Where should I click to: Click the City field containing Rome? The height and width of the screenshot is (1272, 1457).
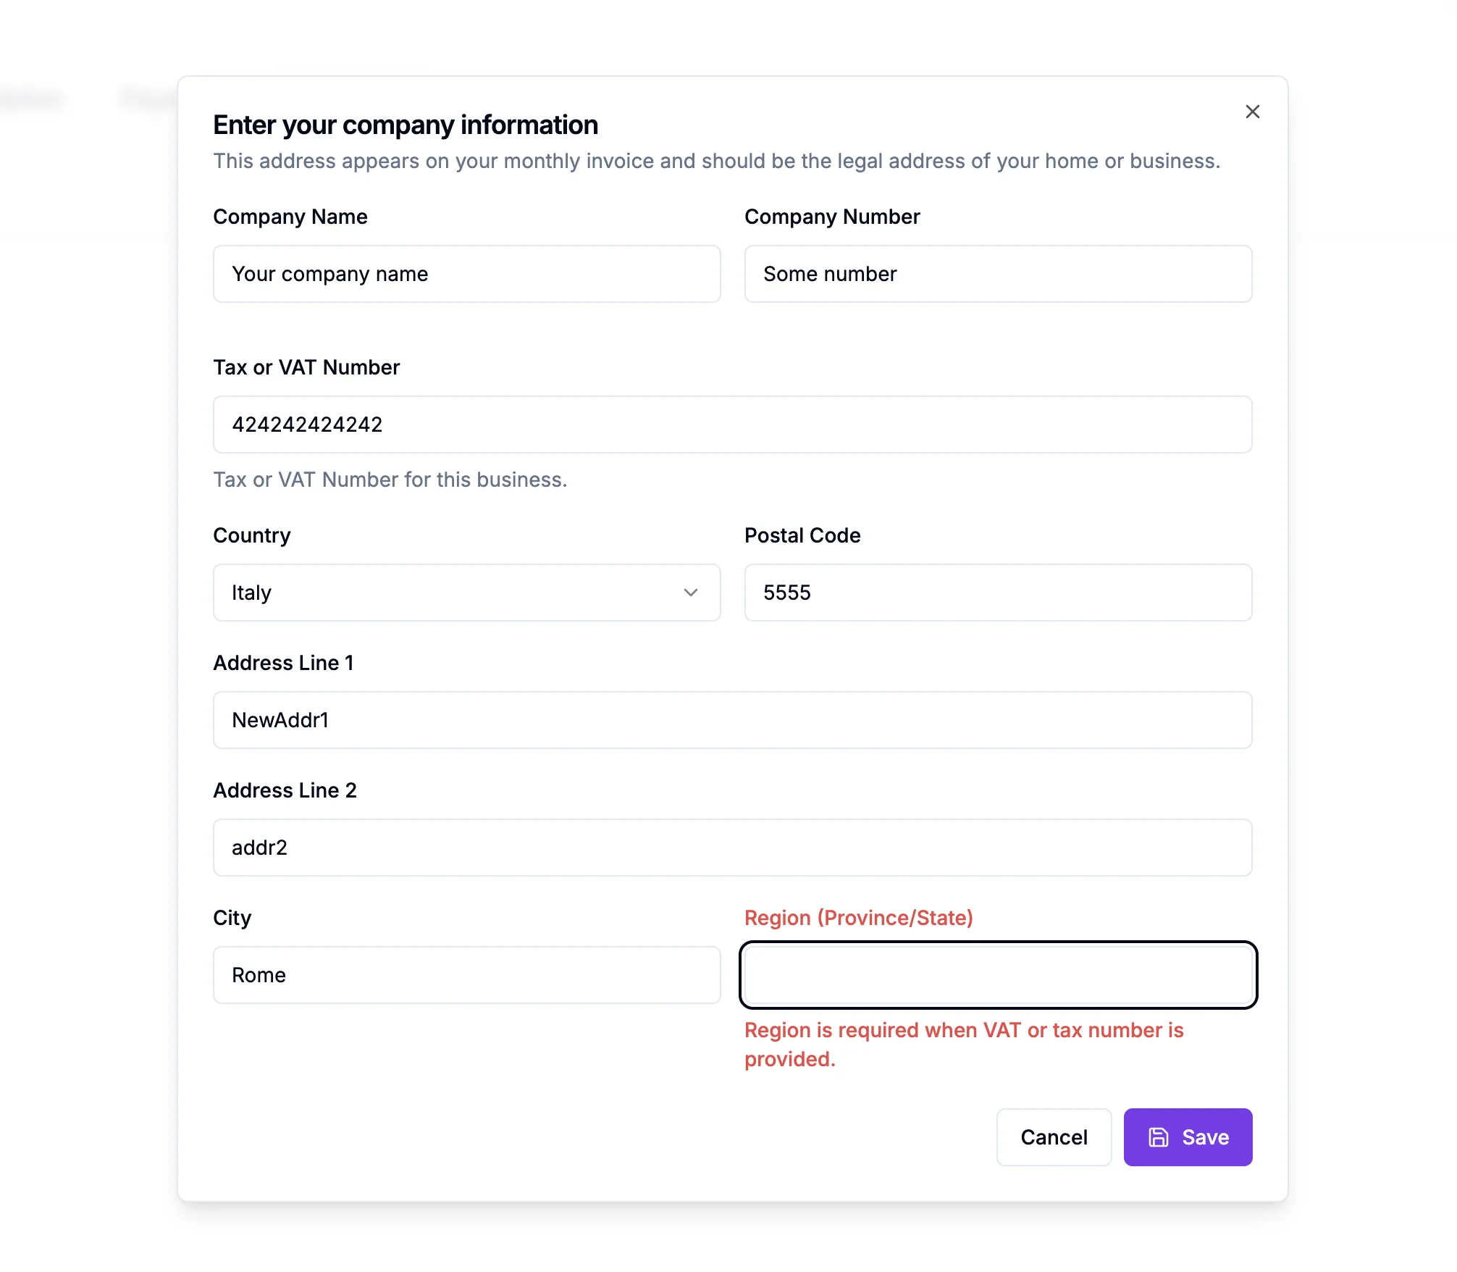pos(467,975)
